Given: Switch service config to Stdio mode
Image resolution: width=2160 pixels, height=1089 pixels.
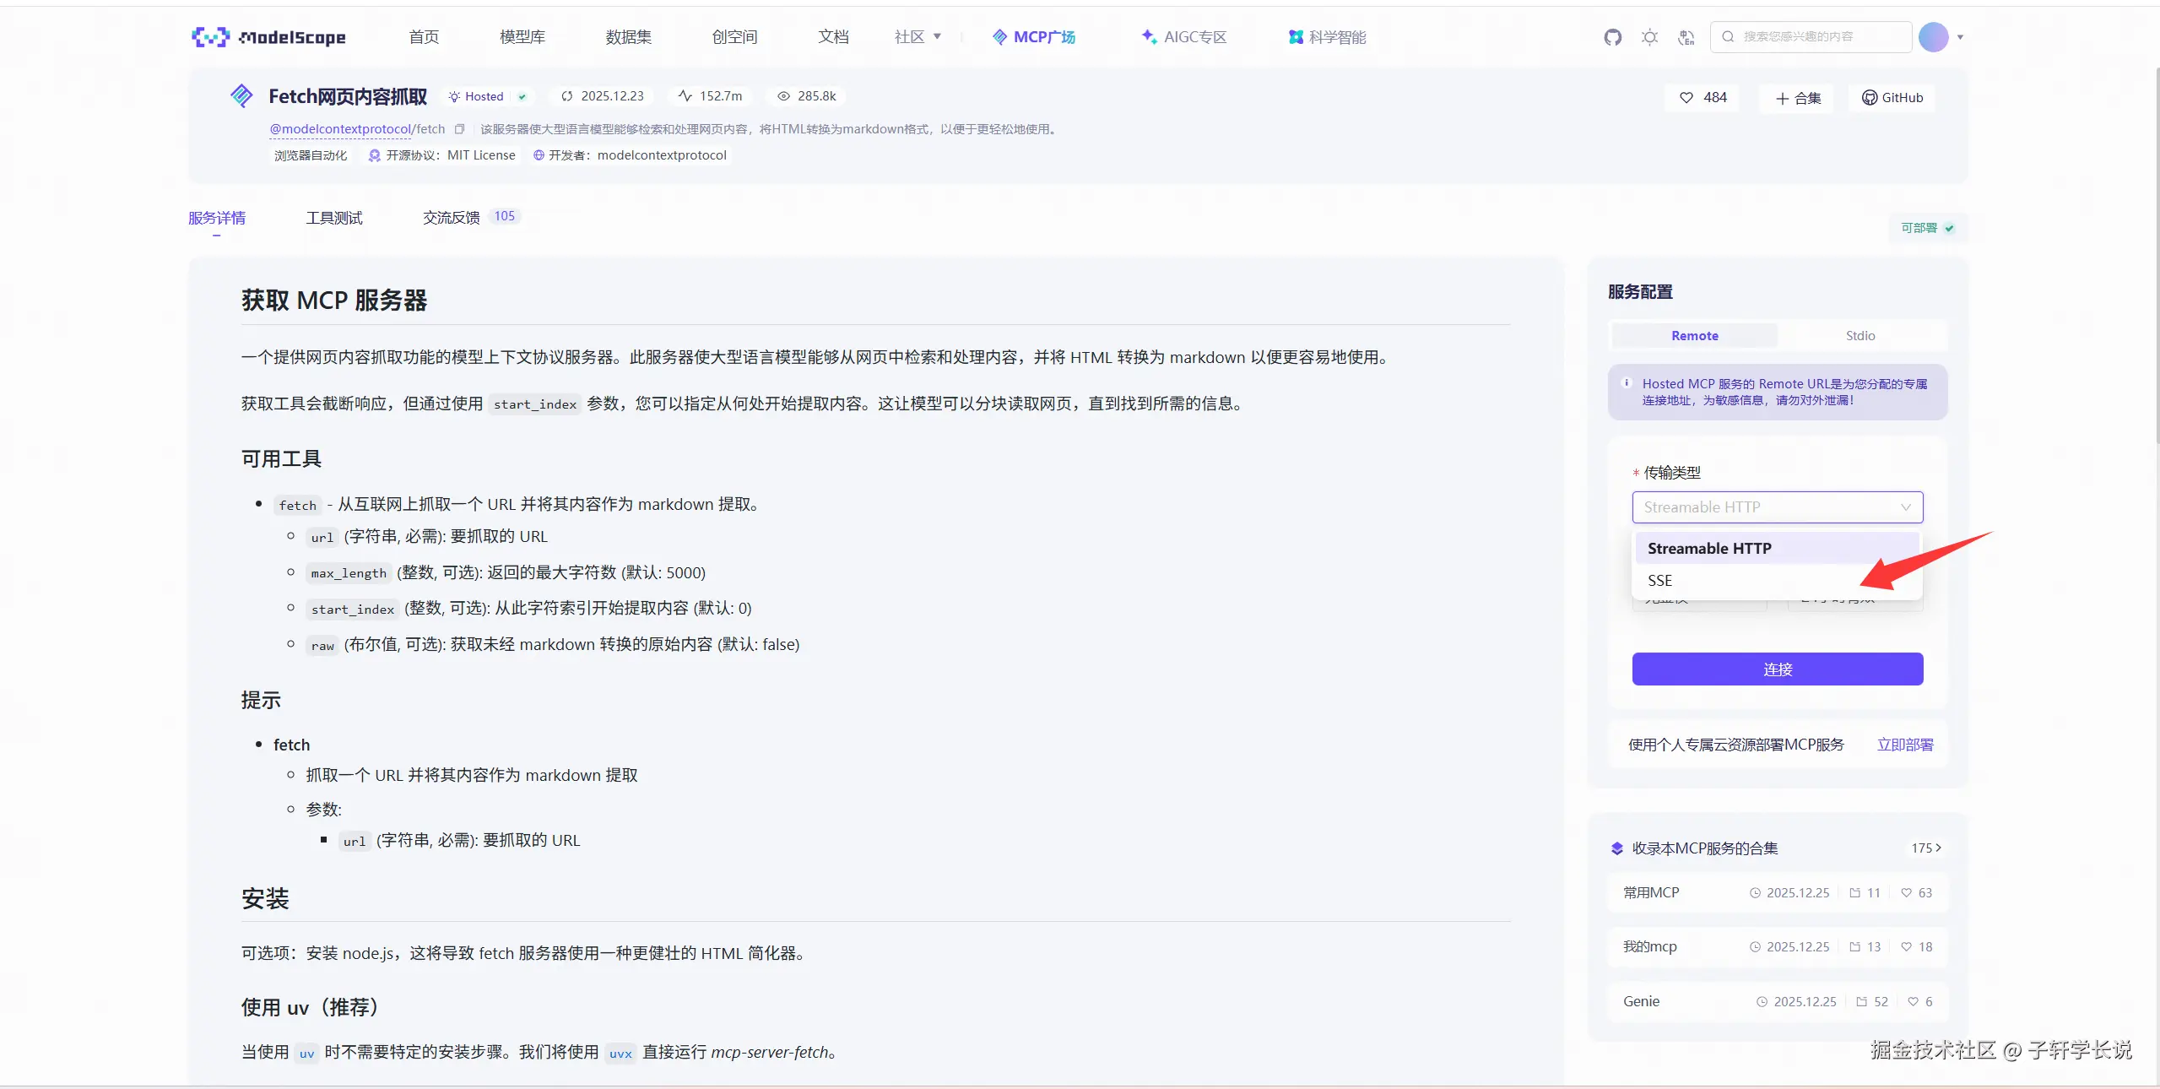Looking at the screenshot, I should tap(1860, 336).
